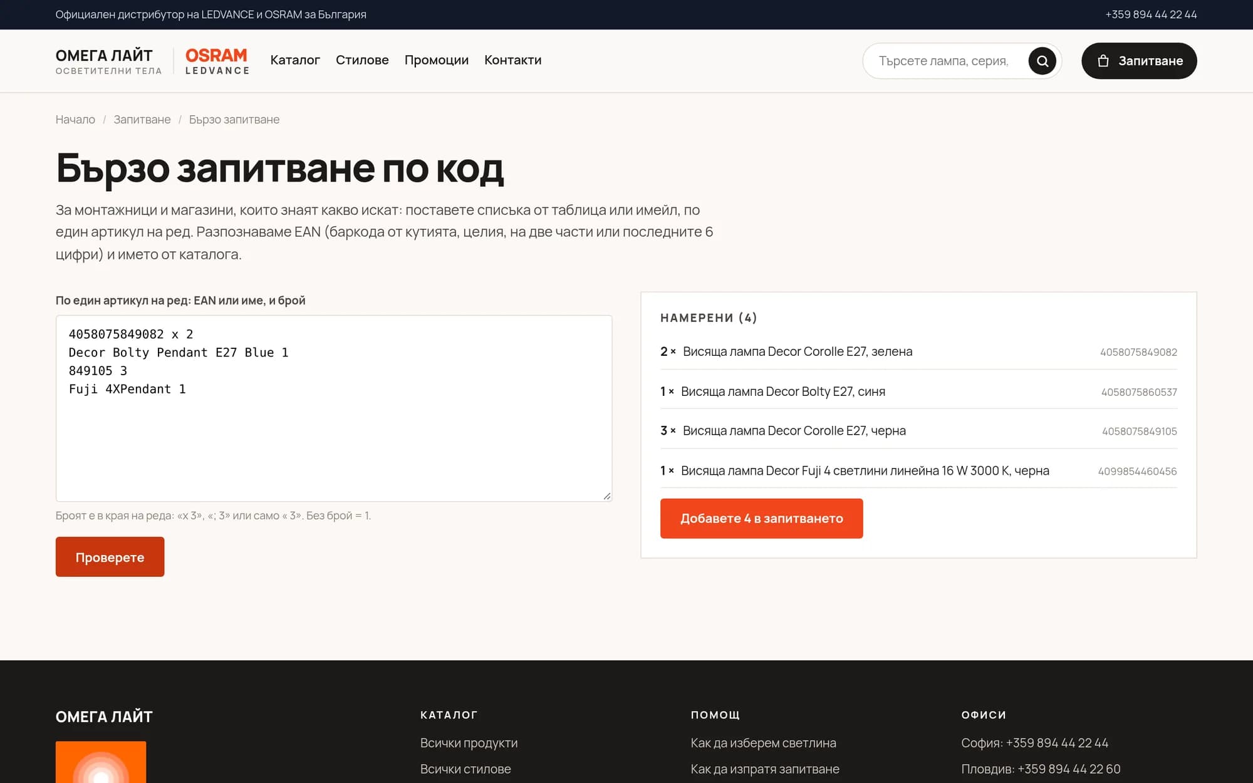Screen dimensions: 1253x783
Task: Select the Decor Corolle E27, черна row
Action: coord(918,431)
